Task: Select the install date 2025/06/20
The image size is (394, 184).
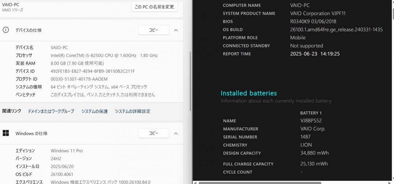Action: tap(62, 166)
